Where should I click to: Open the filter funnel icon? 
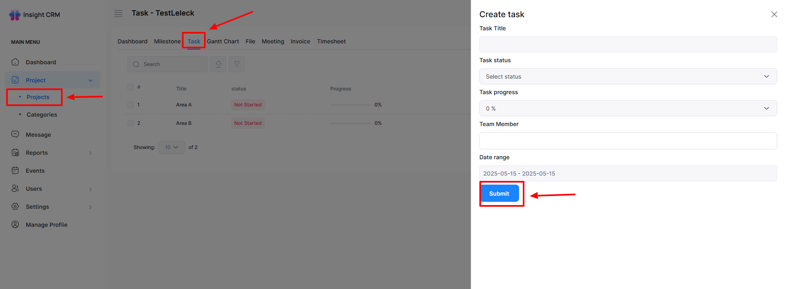(x=237, y=64)
